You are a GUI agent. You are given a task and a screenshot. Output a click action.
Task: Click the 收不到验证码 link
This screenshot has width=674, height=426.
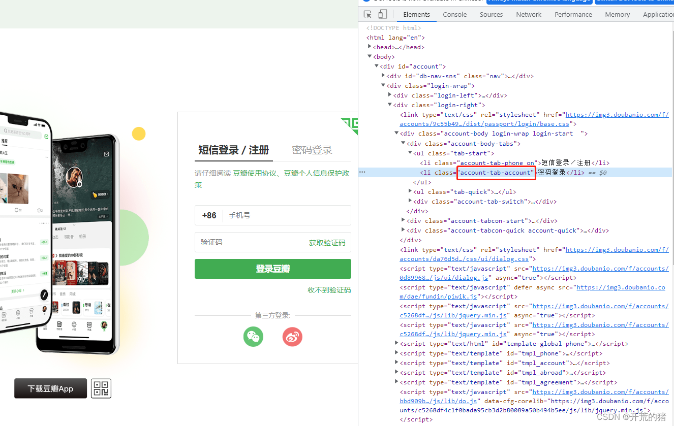pos(329,290)
